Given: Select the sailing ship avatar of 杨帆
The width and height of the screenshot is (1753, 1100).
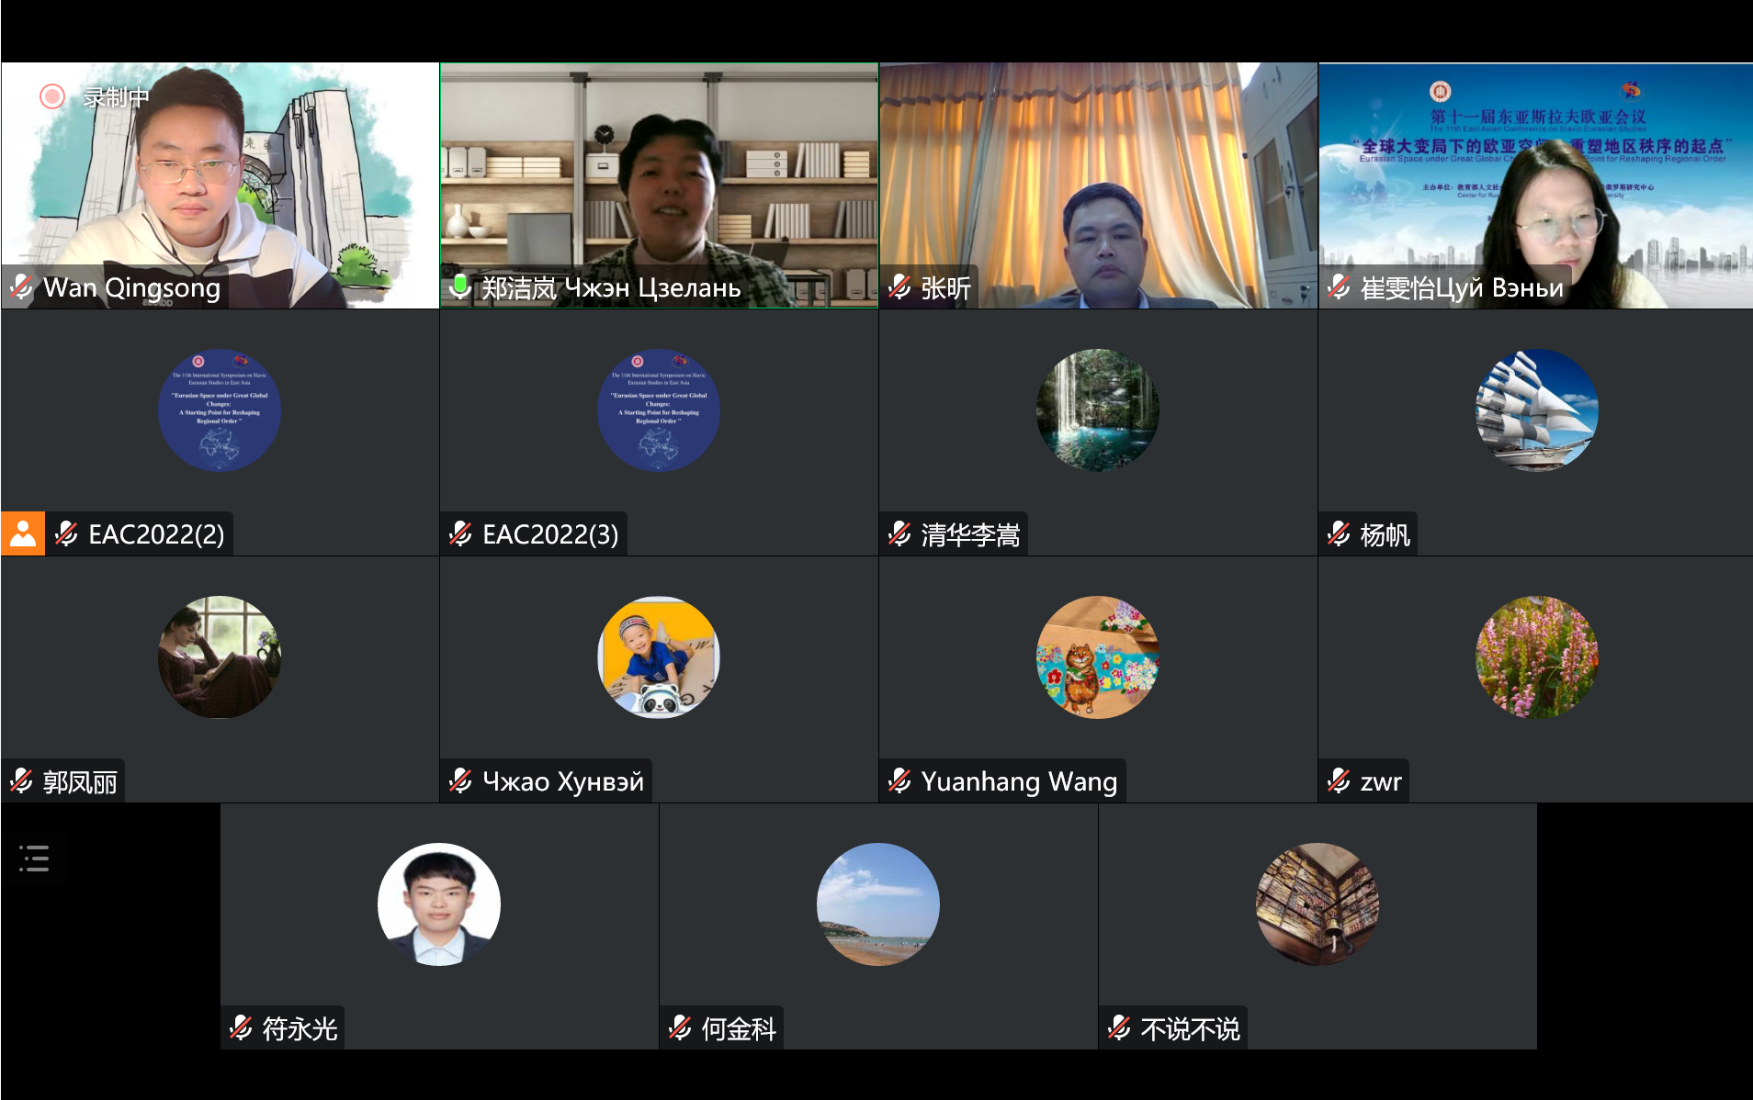Looking at the screenshot, I should click(x=1536, y=410).
